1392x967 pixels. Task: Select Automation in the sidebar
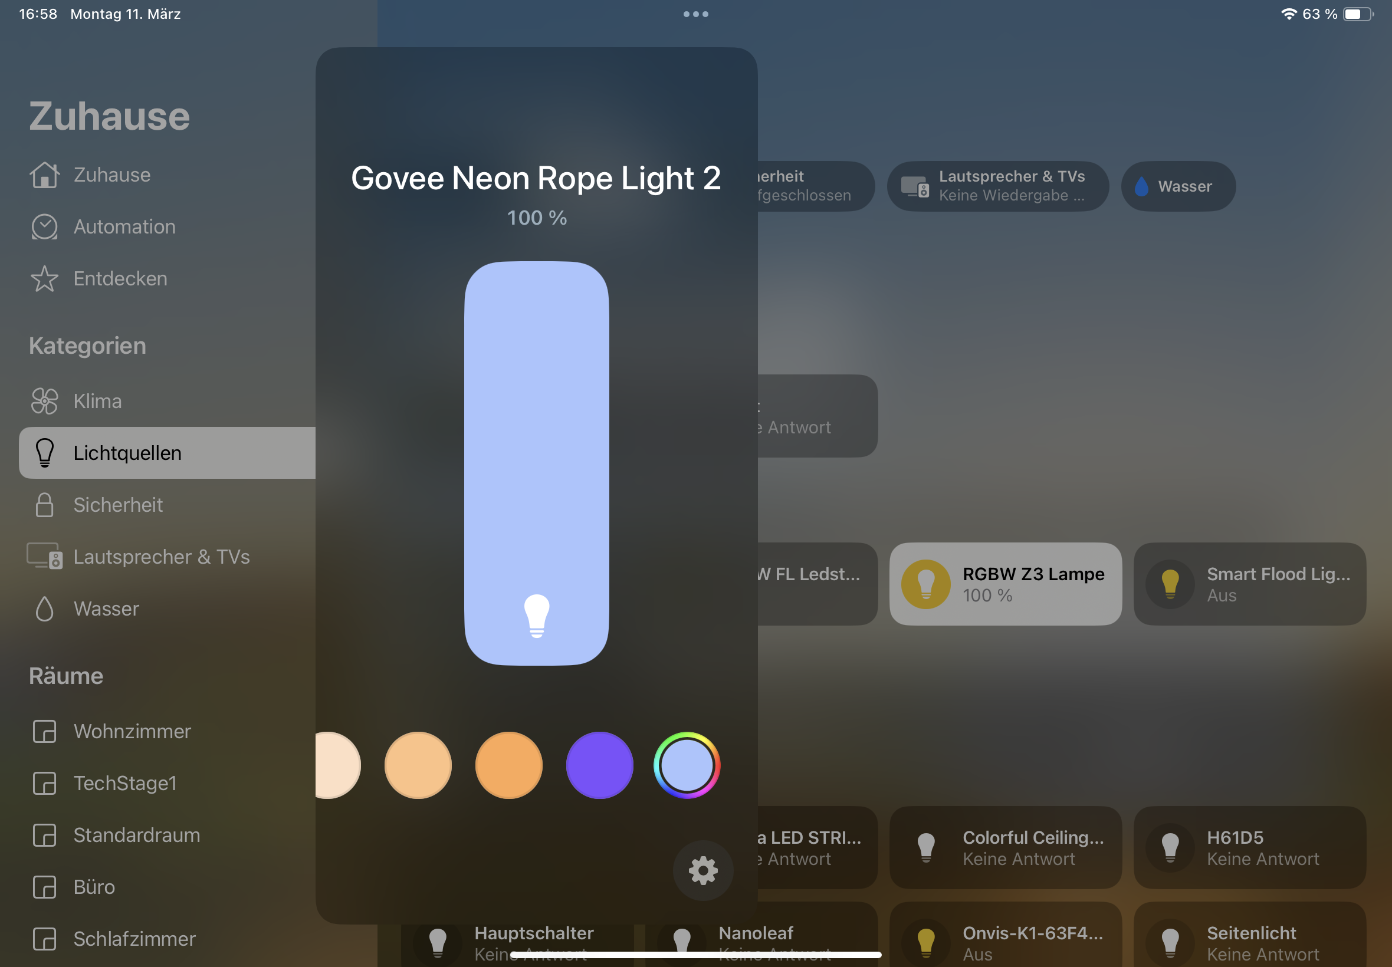tap(124, 226)
